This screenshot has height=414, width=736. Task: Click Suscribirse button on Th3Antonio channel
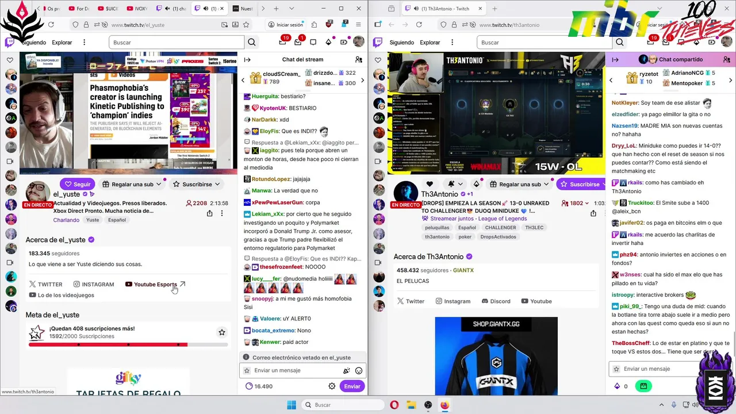coord(580,184)
